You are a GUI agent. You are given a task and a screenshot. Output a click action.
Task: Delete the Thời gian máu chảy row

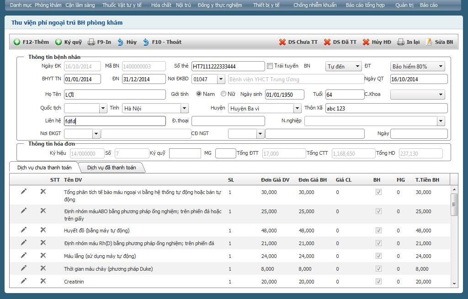pyautogui.click(x=43, y=268)
